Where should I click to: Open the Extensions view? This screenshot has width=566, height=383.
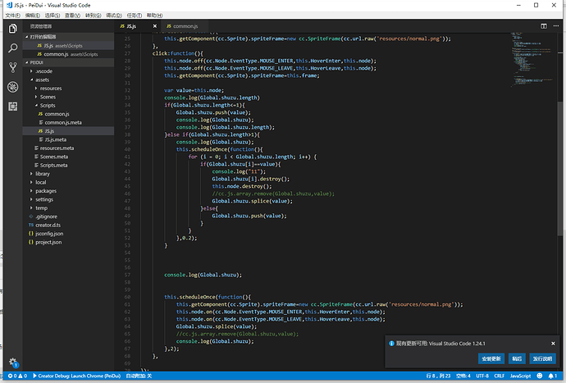[11, 106]
